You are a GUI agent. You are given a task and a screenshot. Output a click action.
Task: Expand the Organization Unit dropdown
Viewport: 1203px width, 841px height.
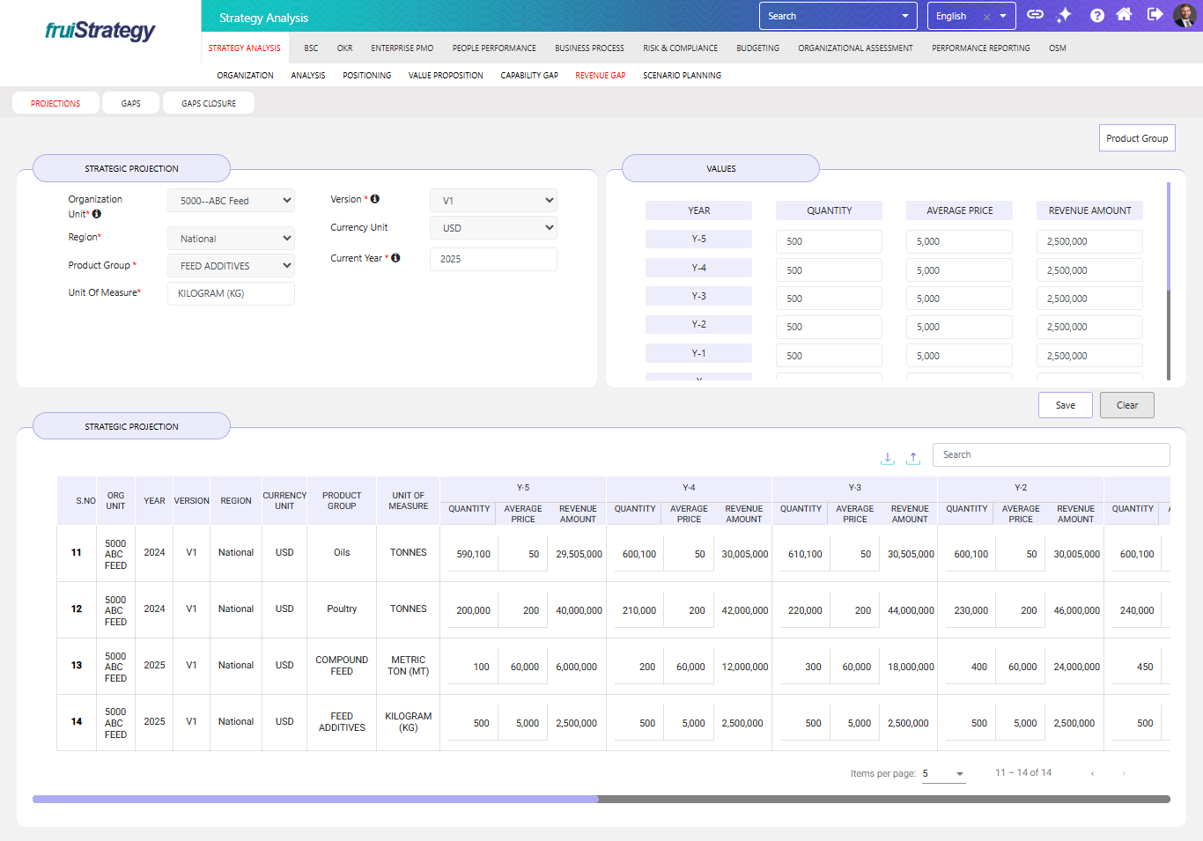coord(232,201)
